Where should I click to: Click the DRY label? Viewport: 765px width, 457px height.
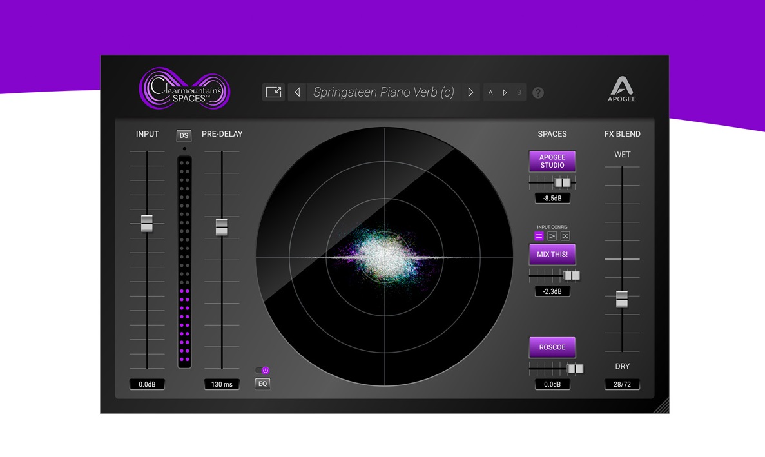pos(622,366)
